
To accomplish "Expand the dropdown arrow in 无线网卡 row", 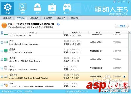I will [124, 77].
